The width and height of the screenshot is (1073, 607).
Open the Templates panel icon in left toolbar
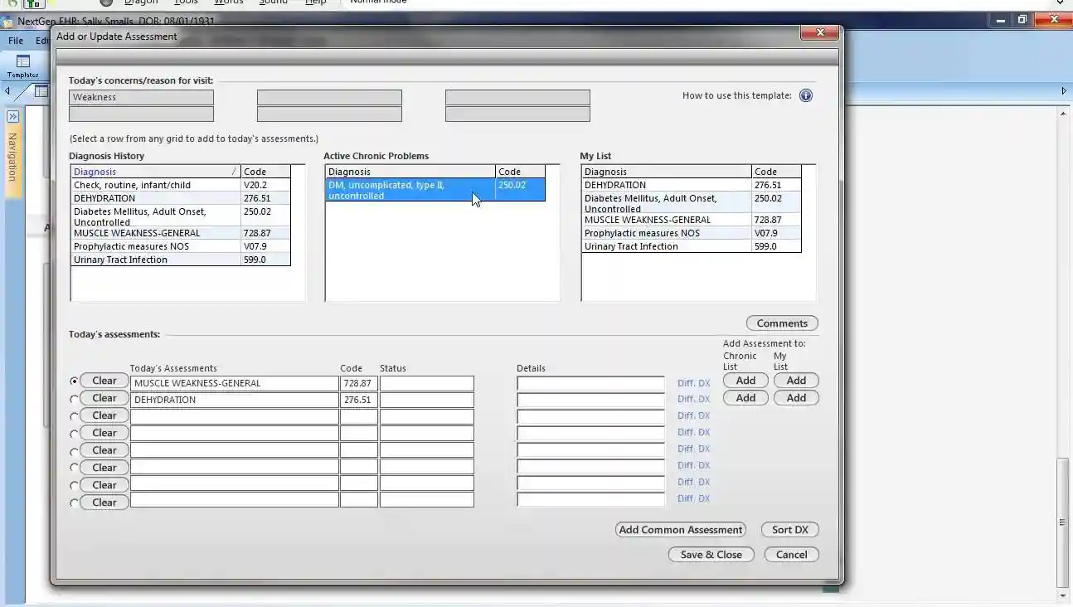tap(22, 62)
